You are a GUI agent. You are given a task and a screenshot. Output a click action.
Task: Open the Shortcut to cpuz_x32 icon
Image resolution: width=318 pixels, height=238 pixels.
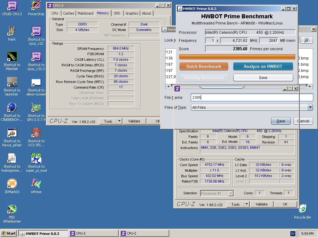(36, 35)
